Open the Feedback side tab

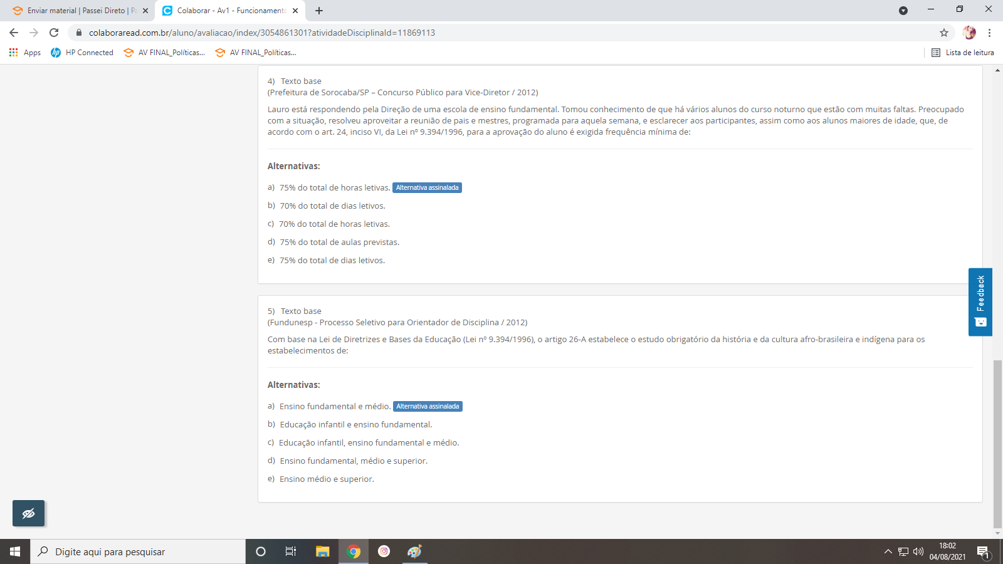[x=980, y=302]
